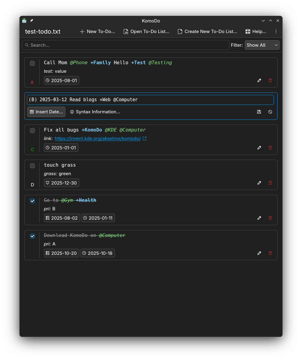Open the New To-Do toolbar item
This screenshot has width=302, height=360.
[x=97, y=32]
